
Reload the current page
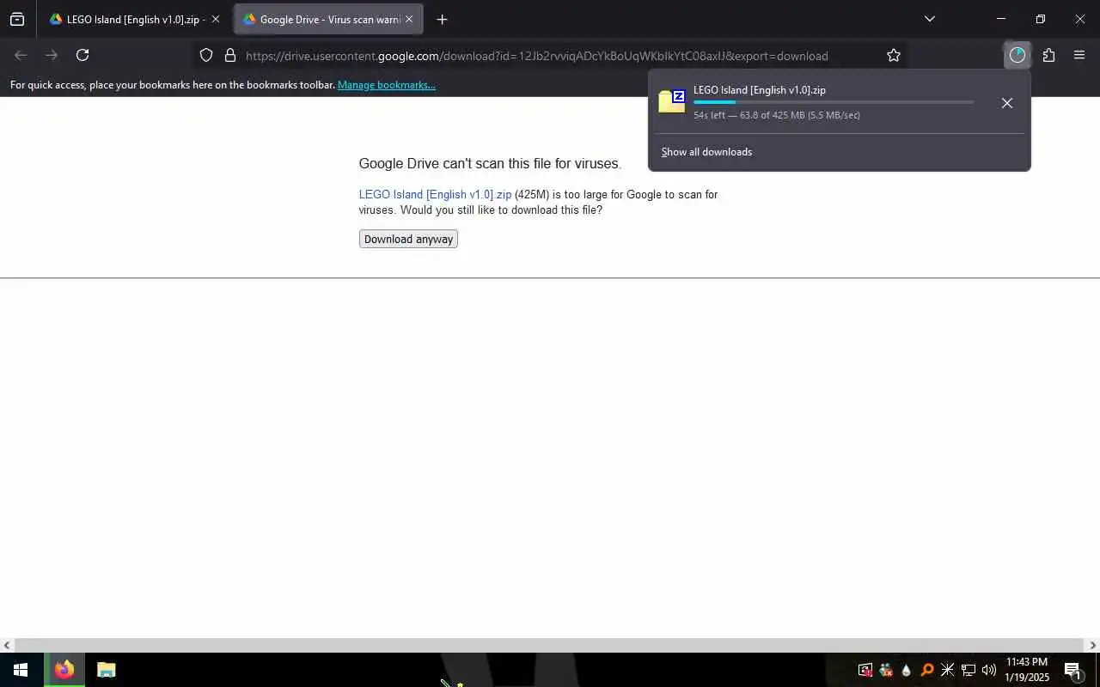click(x=82, y=55)
